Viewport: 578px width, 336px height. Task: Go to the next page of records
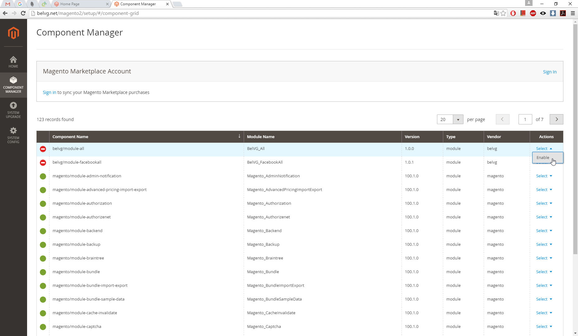[x=557, y=119]
